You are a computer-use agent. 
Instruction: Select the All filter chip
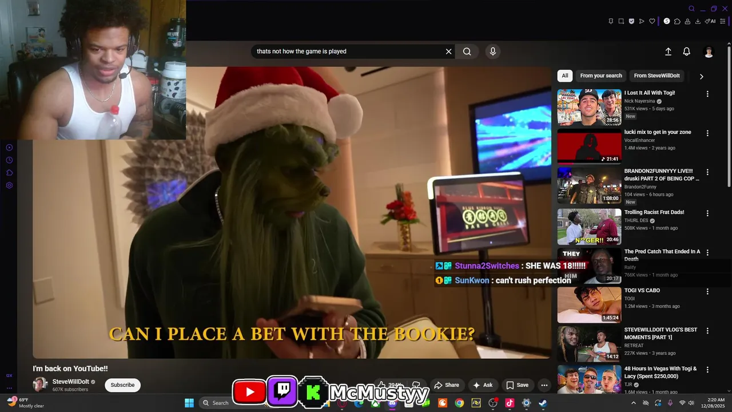click(565, 76)
